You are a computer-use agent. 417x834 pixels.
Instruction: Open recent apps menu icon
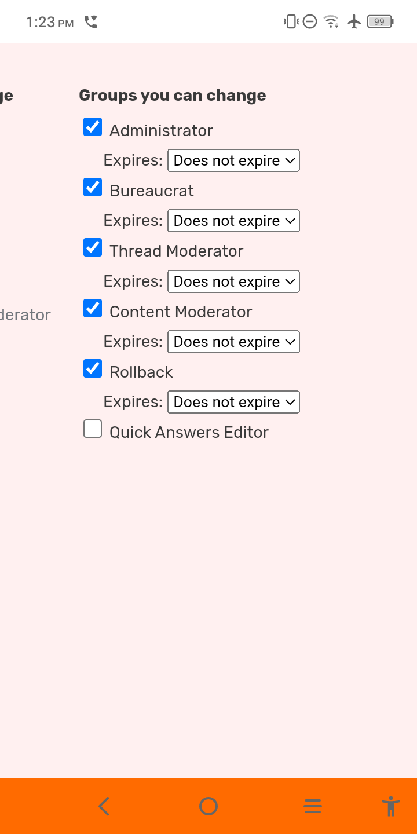(x=313, y=806)
